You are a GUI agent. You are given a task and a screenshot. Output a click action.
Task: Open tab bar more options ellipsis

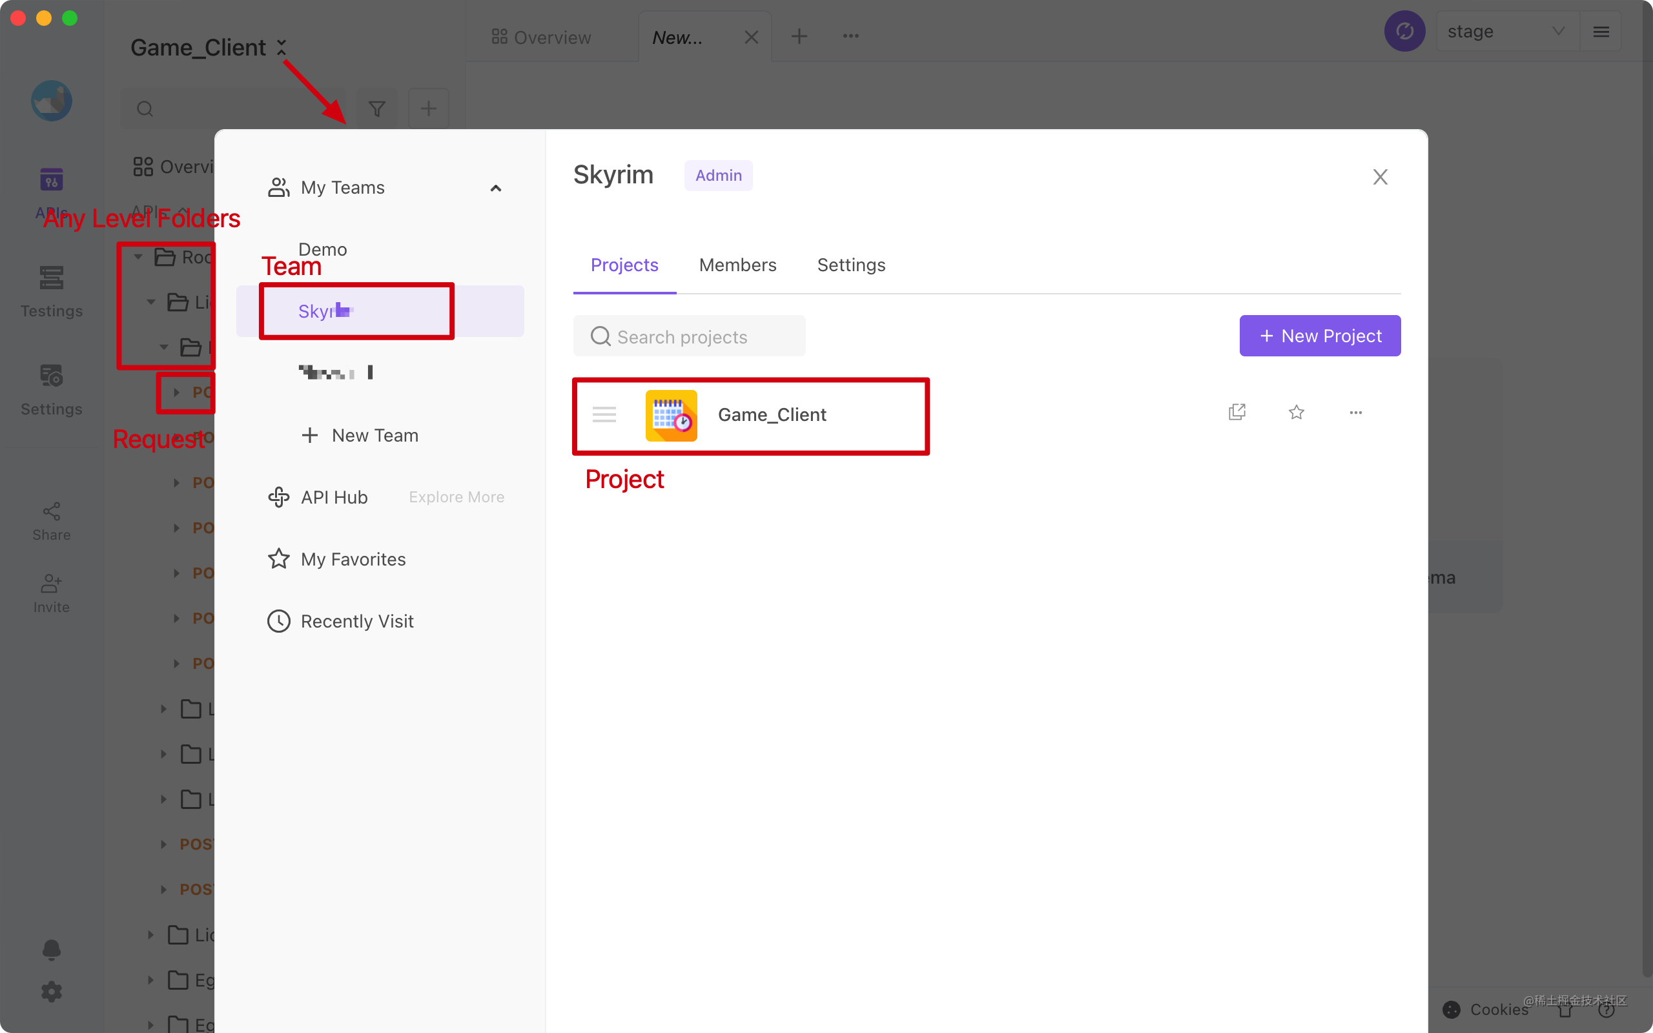pyautogui.click(x=850, y=36)
